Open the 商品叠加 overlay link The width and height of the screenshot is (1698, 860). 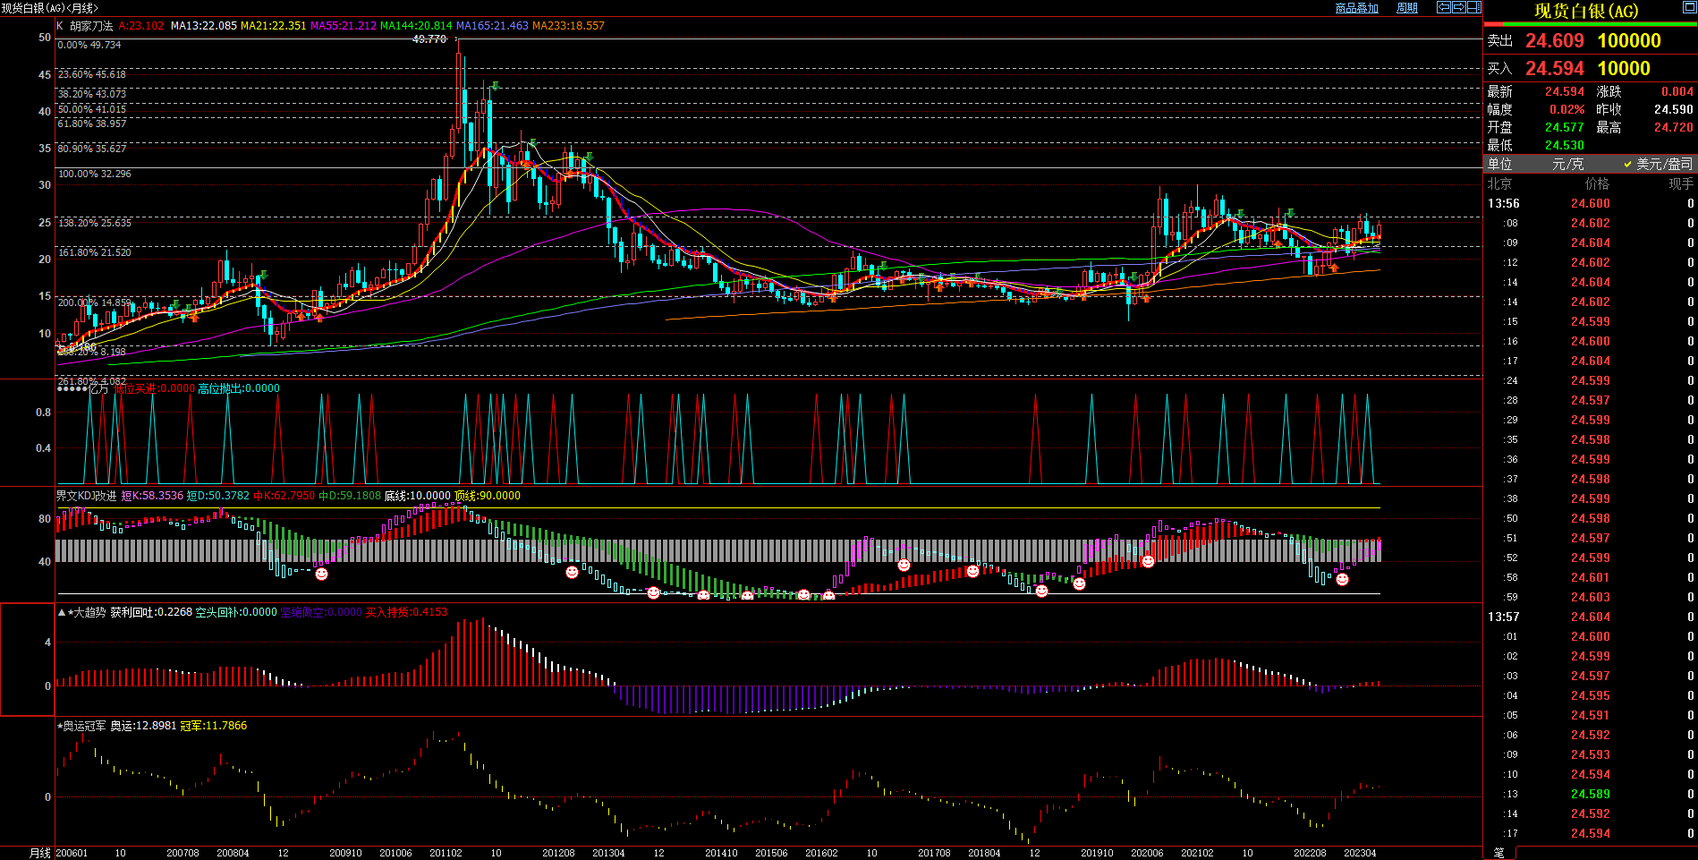click(x=1356, y=8)
